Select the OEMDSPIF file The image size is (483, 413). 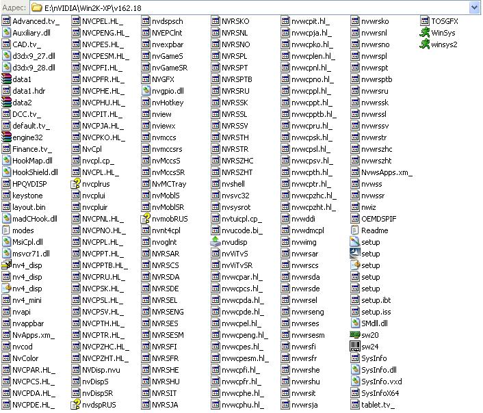pyautogui.click(x=374, y=219)
